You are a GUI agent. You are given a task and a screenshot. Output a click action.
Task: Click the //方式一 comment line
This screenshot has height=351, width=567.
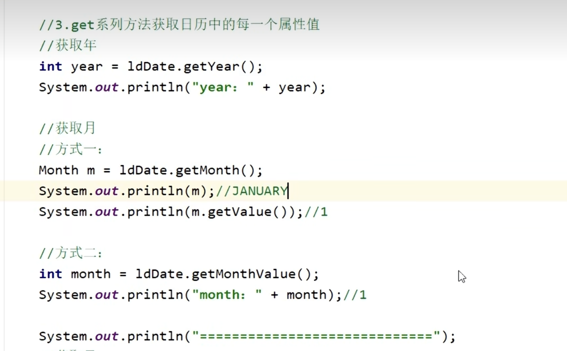coord(70,150)
